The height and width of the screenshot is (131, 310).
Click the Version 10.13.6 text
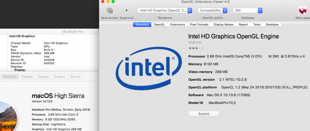[x=42, y=101]
